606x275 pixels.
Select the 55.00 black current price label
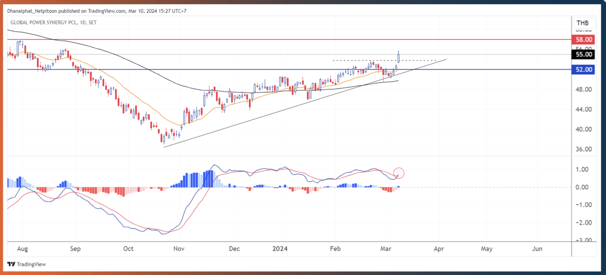pos(584,54)
